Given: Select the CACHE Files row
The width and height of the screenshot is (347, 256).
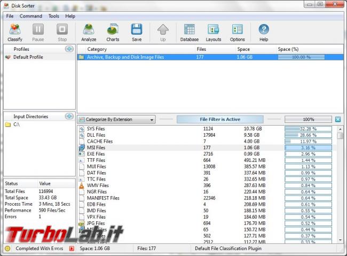Looking at the screenshot, I should 206,142.
